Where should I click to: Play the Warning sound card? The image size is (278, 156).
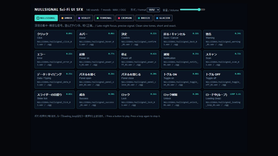223,39
